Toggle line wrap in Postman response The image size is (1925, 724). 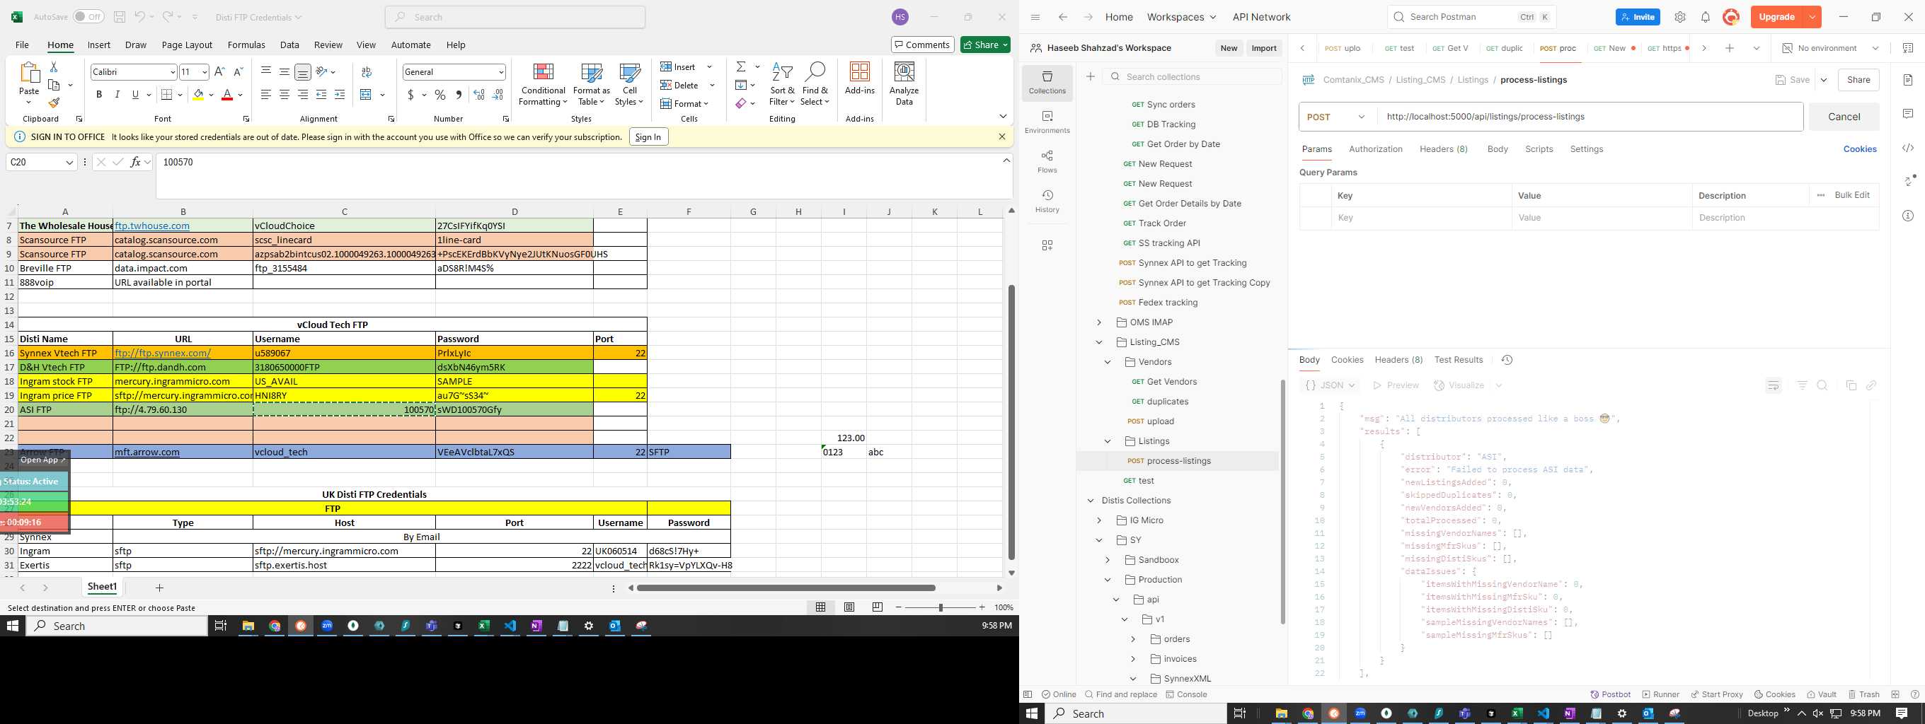click(1774, 385)
